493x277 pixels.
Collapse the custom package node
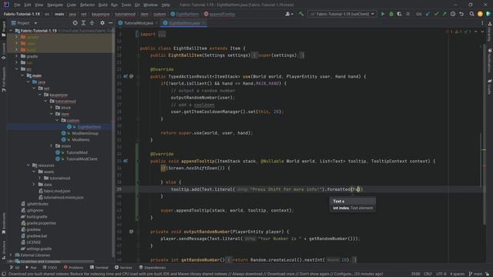(x=57, y=120)
